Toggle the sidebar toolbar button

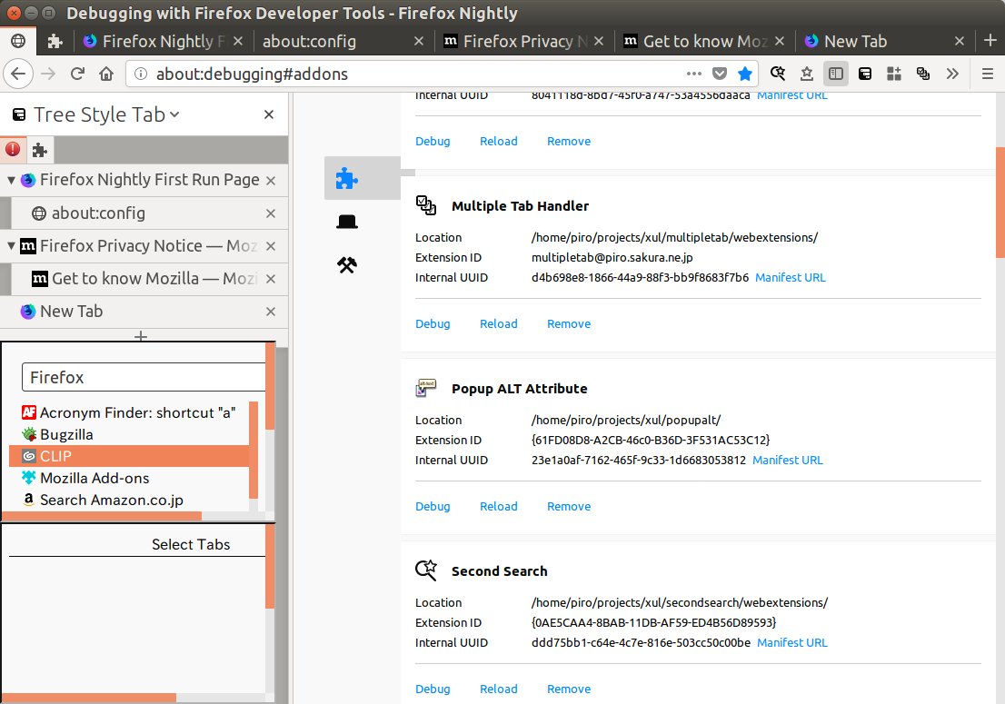click(836, 74)
